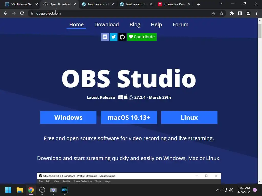Viewport: 262px width, 196px height.
Task: Click the scrollbar down arrow
Action: pyautogui.click(x=260, y=181)
